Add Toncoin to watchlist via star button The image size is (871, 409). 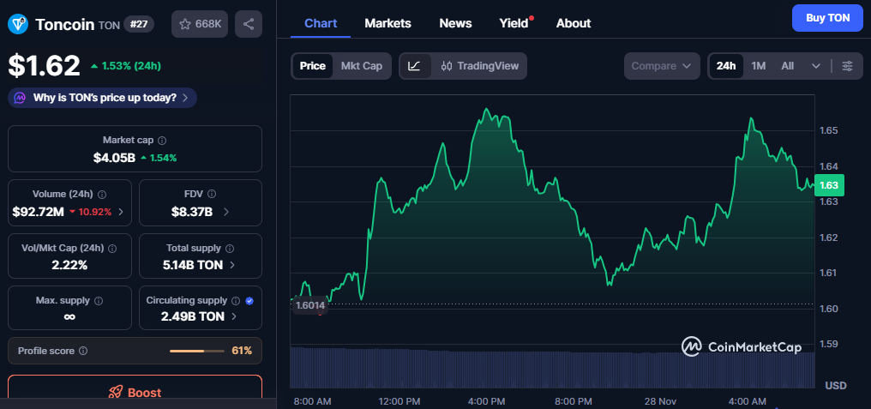(201, 24)
